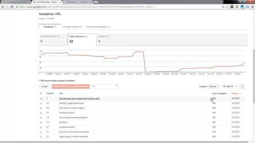Bookmark this page with the star icon
255x143 pixels.
(x=227, y=7)
